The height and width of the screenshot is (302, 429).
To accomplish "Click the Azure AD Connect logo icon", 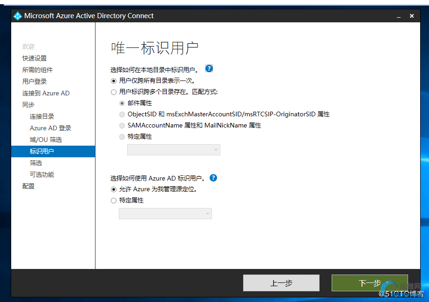I will 18,16.
